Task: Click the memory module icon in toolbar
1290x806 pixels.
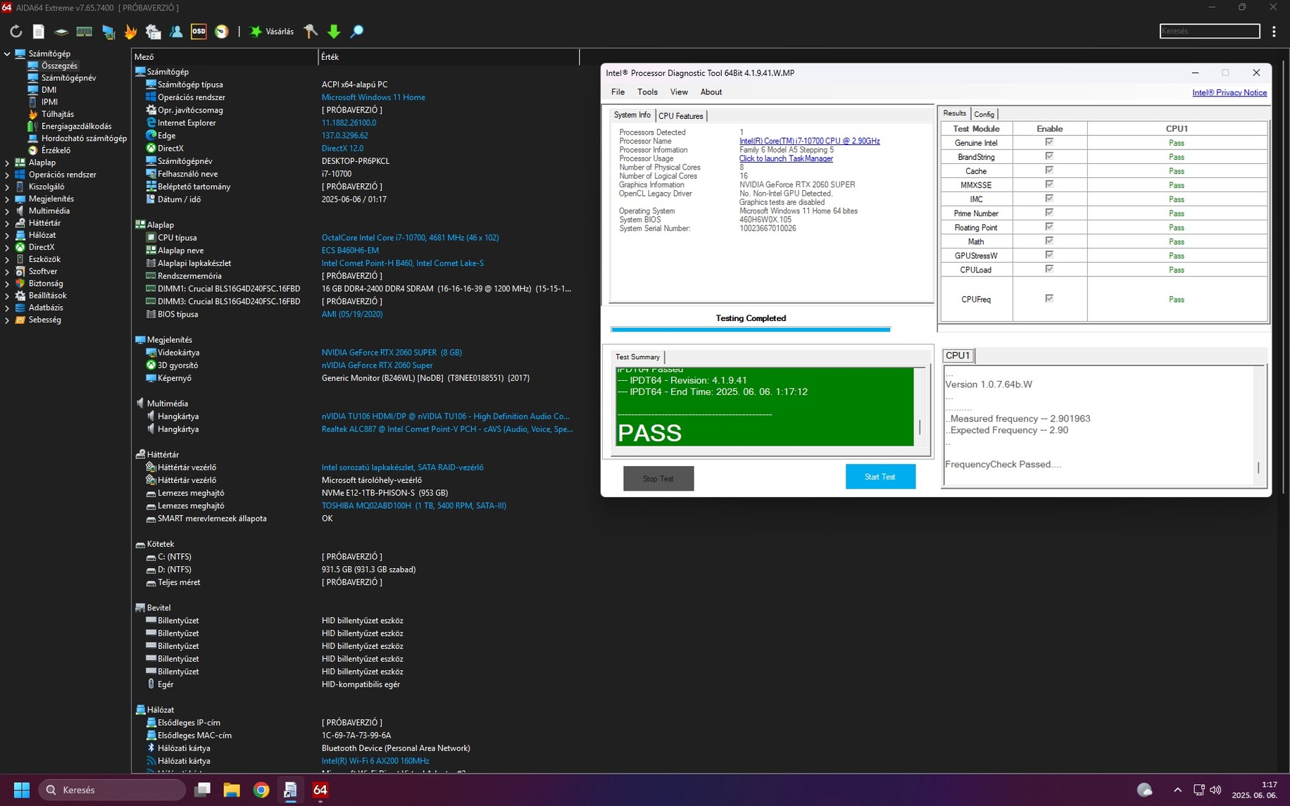Action: tap(84, 31)
